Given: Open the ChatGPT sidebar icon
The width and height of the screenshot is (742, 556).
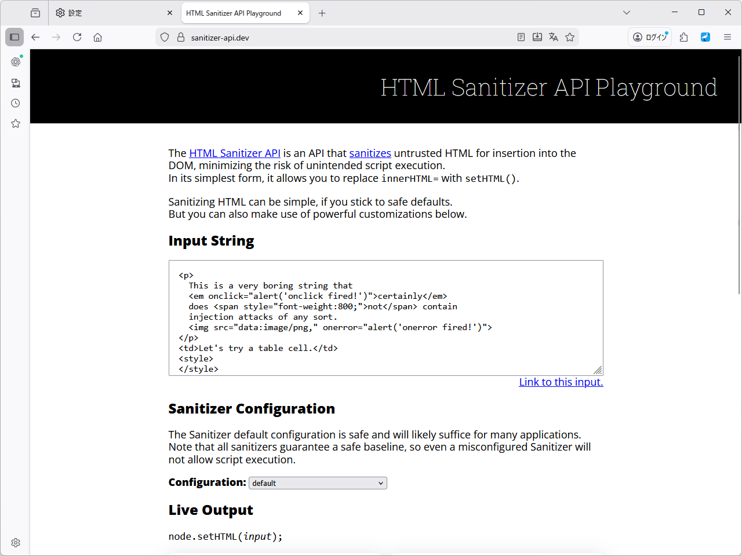Looking at the screenshot, I should [x=16, y=61].
